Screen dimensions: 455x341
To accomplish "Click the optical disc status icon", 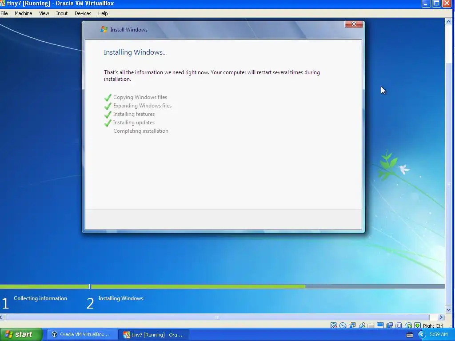I will tap(343, 325).
